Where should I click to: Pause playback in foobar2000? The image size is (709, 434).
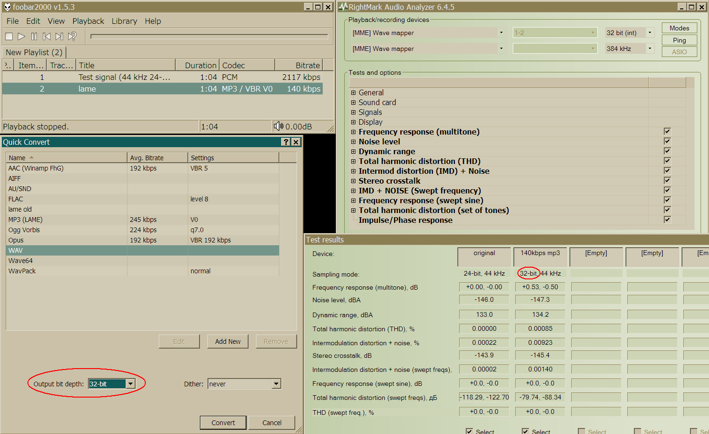tap(34, 36)
